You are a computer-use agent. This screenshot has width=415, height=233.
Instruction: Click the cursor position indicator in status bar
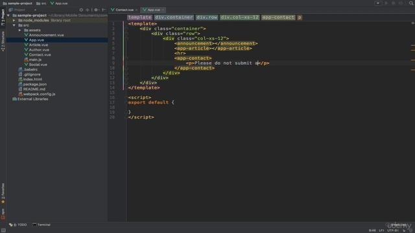[x=372, y=230]
